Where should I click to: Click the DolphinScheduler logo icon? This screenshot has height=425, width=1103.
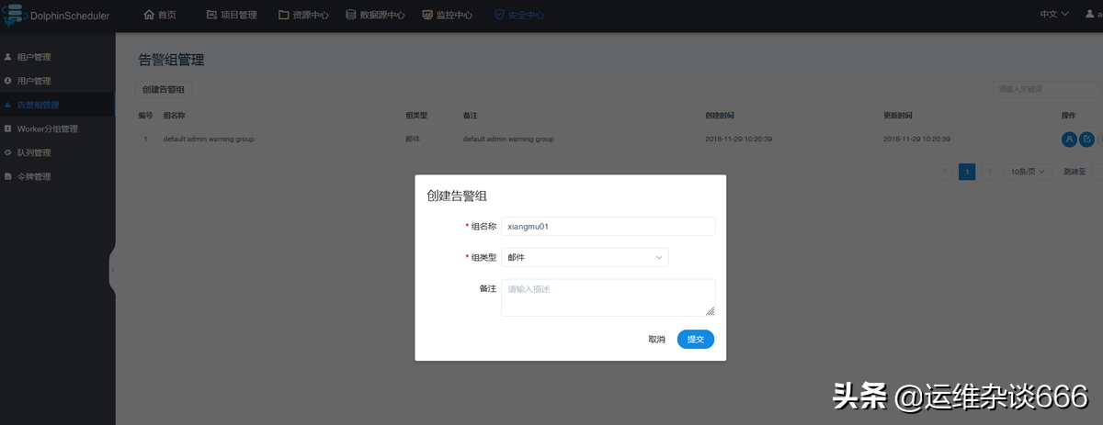[x=13, y=15]
